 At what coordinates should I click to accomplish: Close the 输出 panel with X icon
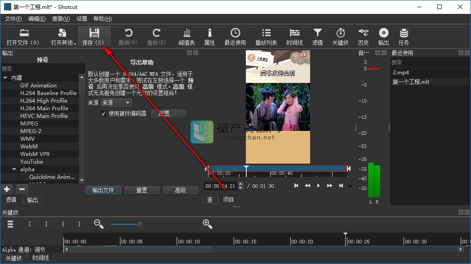tap(196, 53)
